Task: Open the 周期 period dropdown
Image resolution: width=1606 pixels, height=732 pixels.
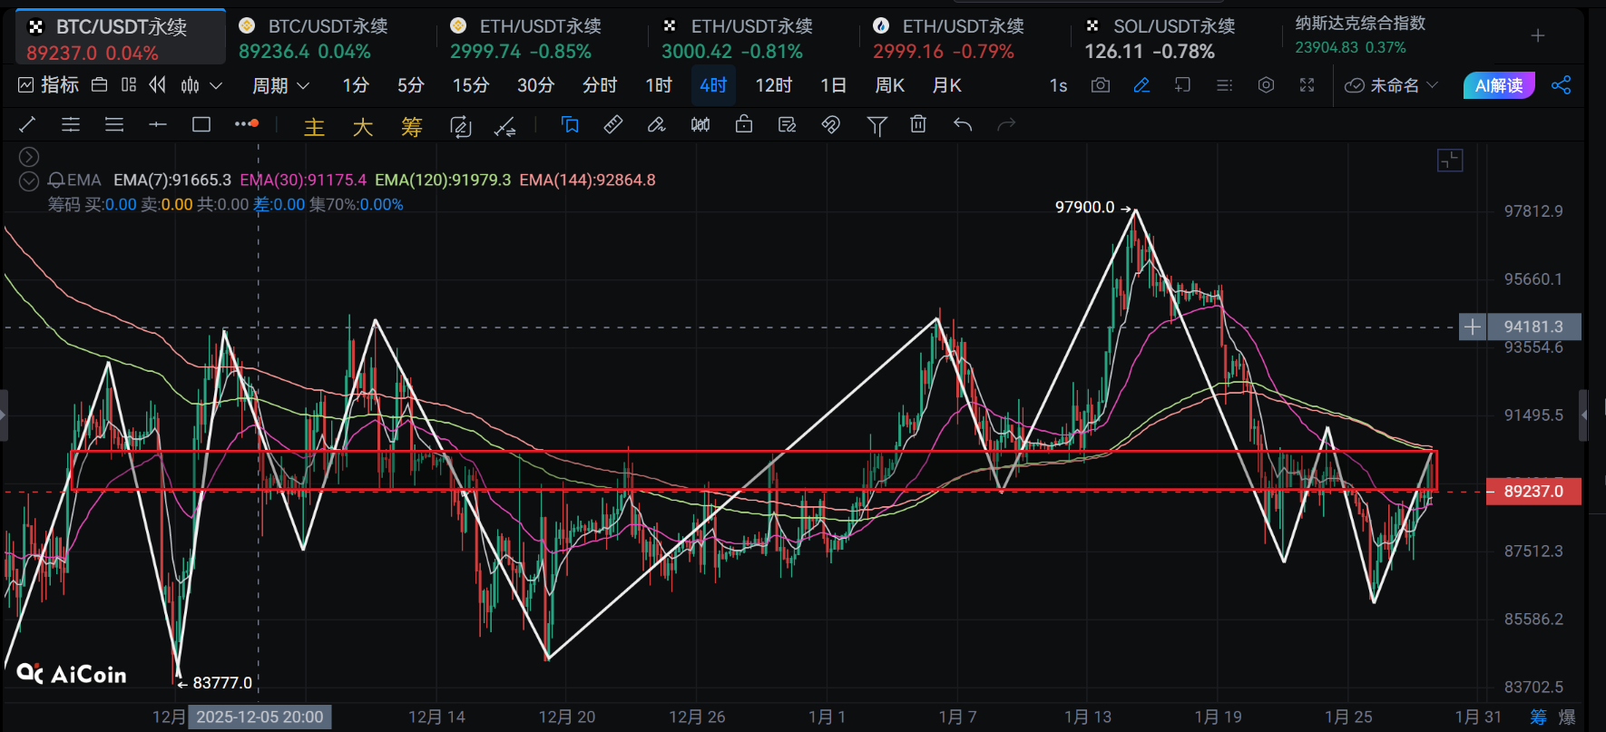Action: click(280, 85)
